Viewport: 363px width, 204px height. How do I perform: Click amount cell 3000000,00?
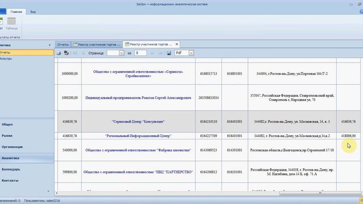[70, 74]
